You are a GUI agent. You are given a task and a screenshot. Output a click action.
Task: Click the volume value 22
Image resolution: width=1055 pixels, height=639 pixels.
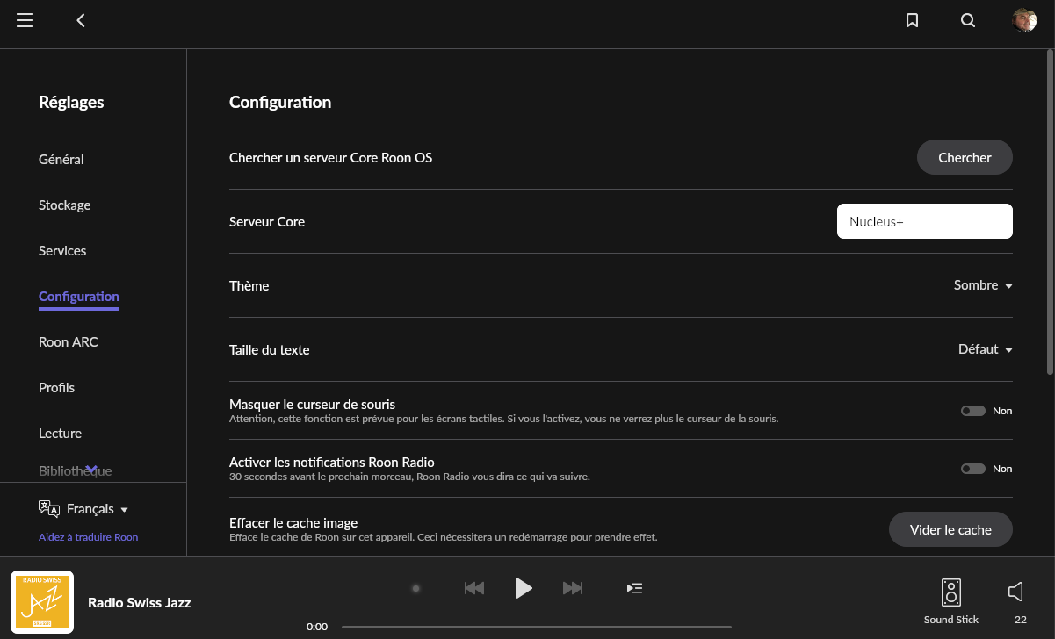(1021, 620)
